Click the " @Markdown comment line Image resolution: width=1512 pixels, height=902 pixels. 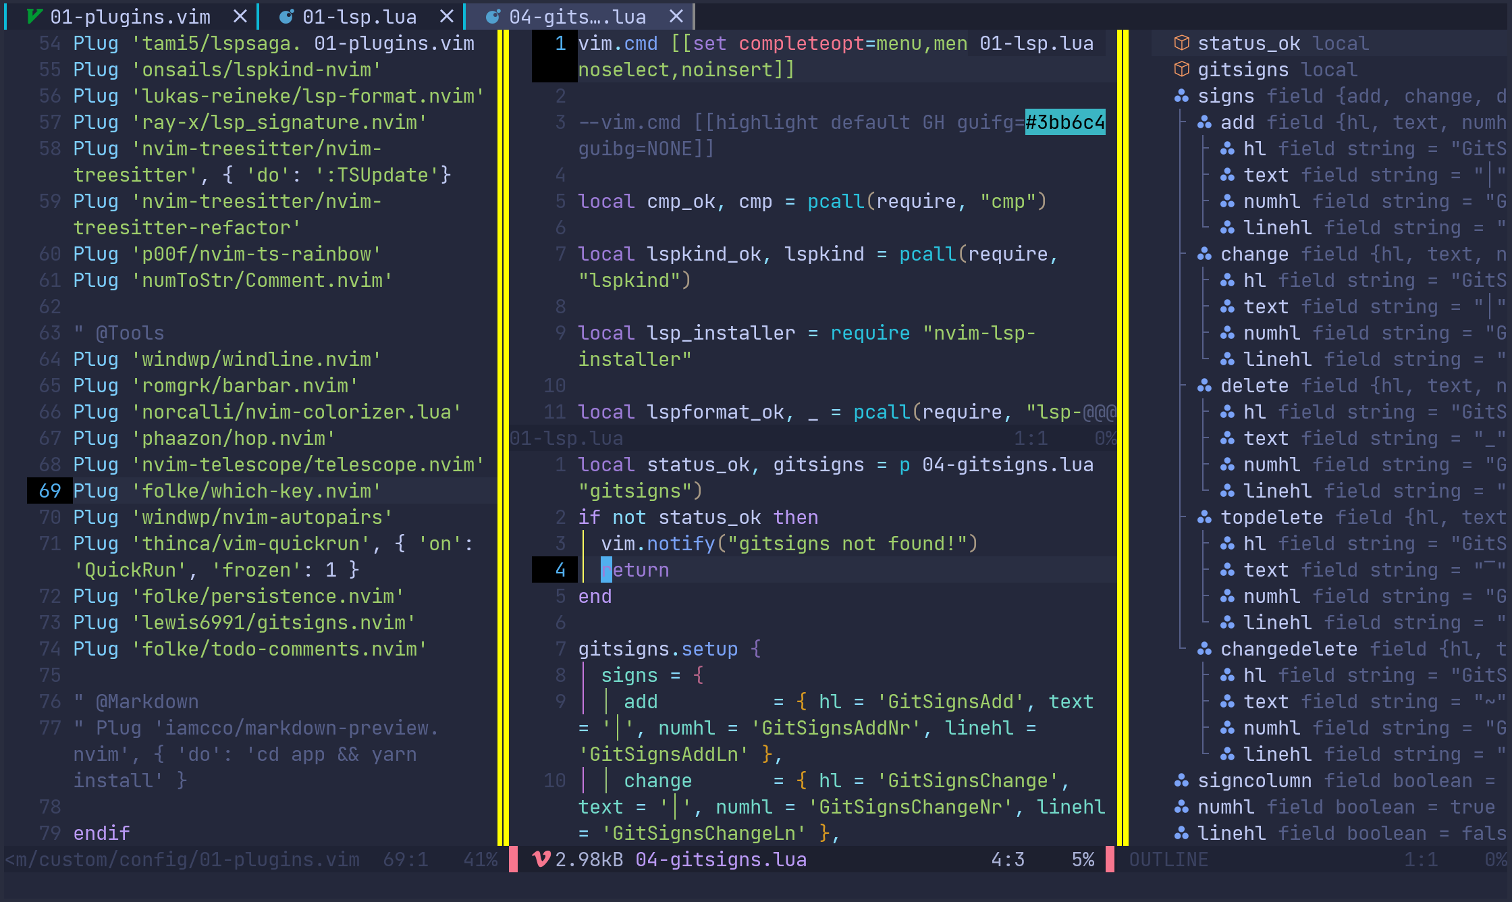136,701
